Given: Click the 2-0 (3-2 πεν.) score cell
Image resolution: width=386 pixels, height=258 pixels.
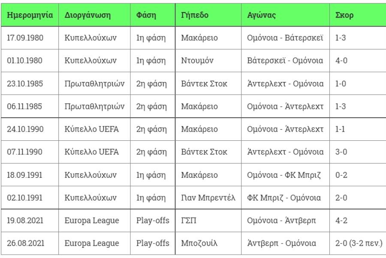Looking at the screenshot, I should click(358, 243).
